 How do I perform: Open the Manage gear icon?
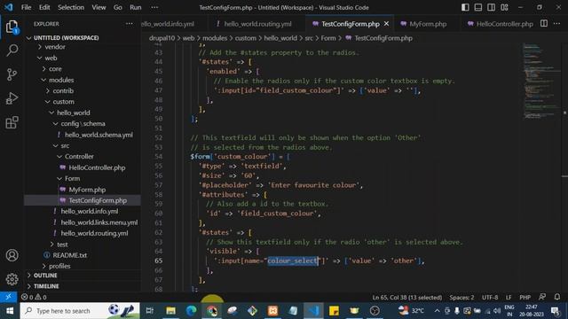click(12, 279)
